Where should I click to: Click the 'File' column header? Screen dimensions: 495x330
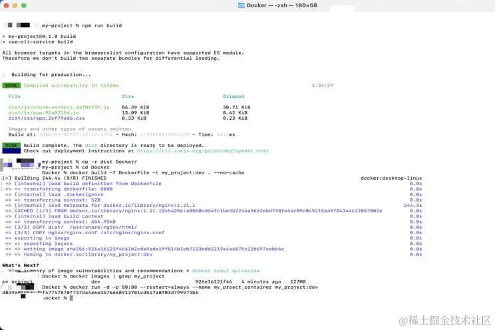[15, 96]
